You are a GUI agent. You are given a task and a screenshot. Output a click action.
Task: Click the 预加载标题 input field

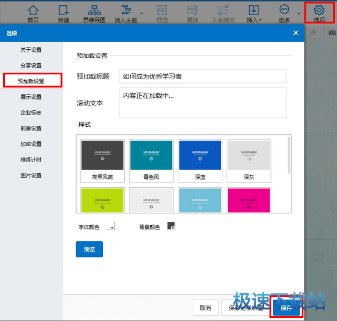(x=203, y=76)
